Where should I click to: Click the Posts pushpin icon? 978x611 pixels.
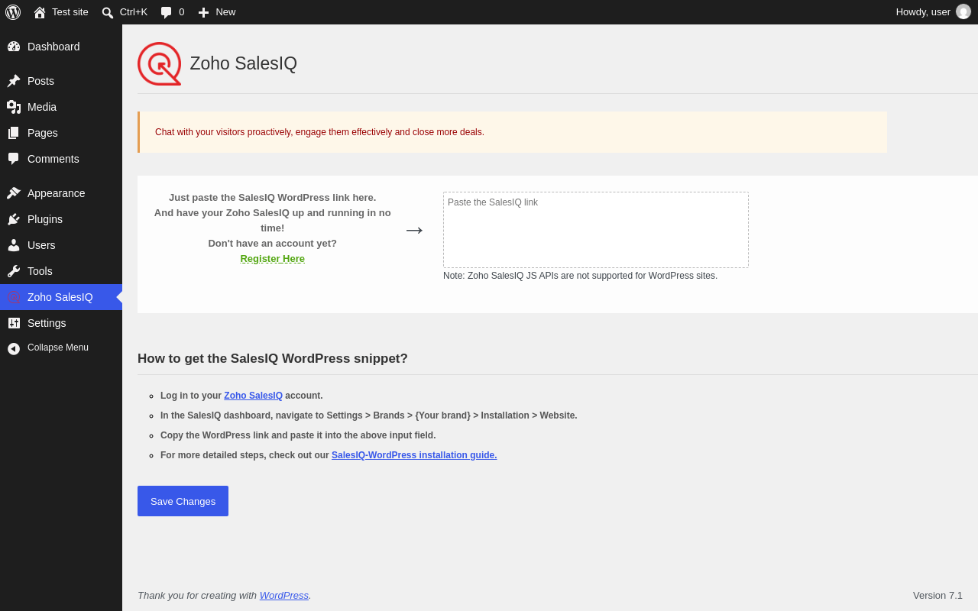[14, 81]
